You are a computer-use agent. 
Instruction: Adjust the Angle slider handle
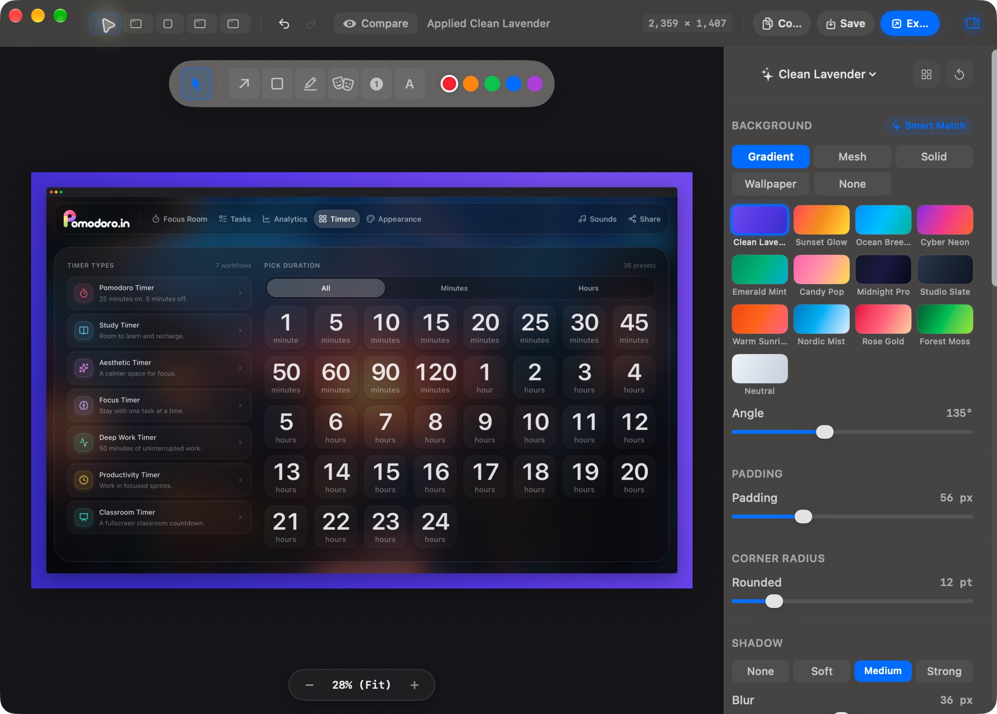pyautogui.click(x=824, y=432)
